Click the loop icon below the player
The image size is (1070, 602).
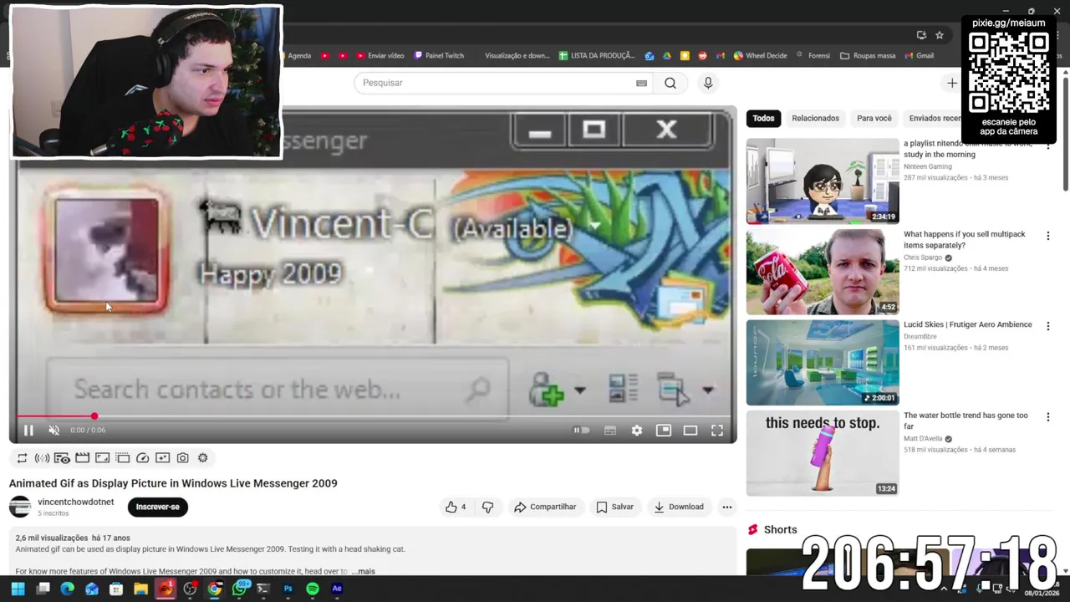[22, 458]
